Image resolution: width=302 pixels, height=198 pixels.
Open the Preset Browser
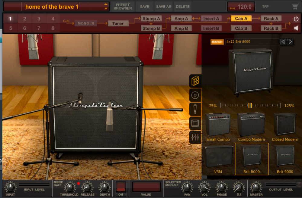(123, 7)
